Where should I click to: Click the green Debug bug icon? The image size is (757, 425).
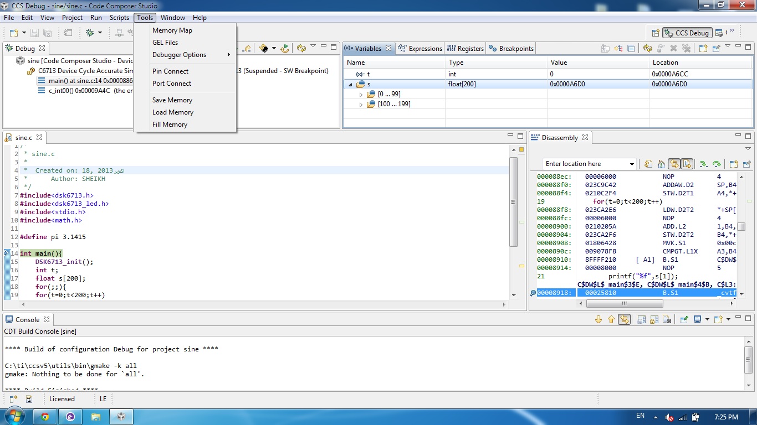tap(90, 33)
